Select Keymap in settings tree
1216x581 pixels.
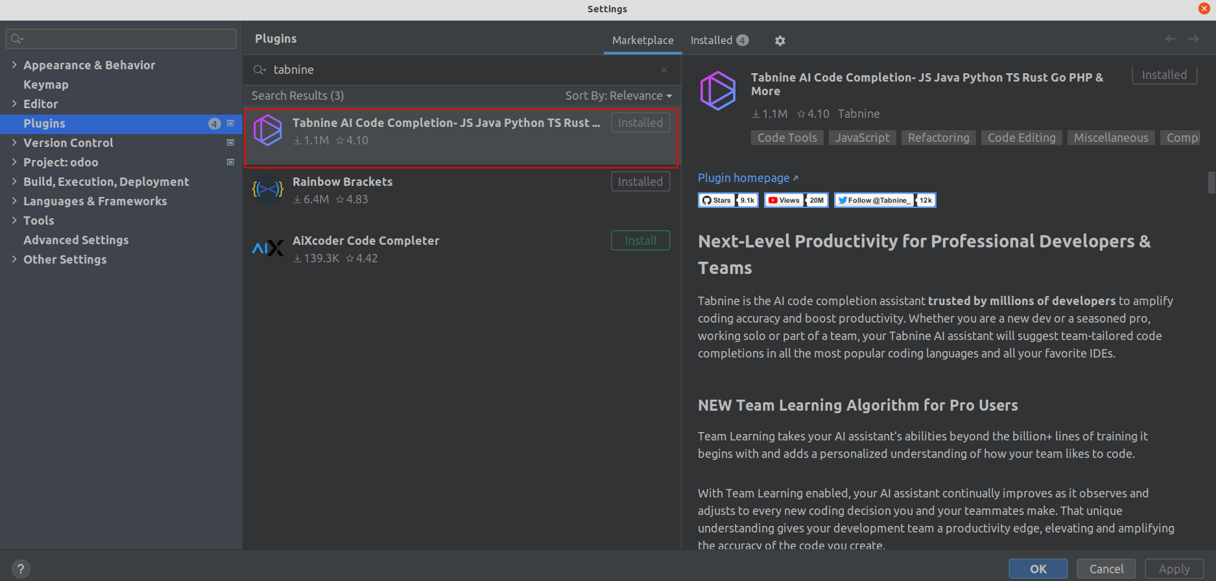[x=46, y=84]
